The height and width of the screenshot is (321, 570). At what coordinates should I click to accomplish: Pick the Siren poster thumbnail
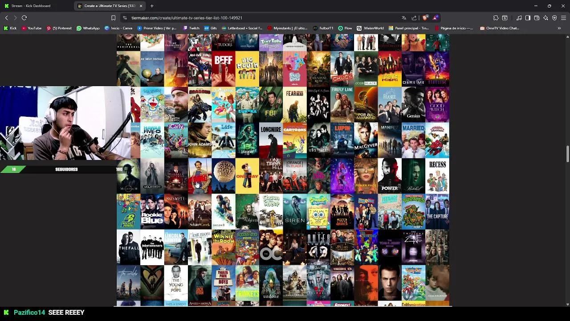pos(295,212)
